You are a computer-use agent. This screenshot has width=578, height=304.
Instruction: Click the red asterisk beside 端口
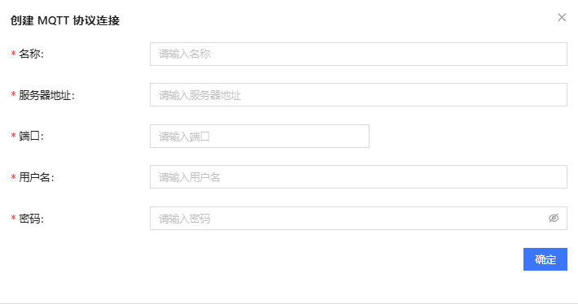tap(13, 136)
